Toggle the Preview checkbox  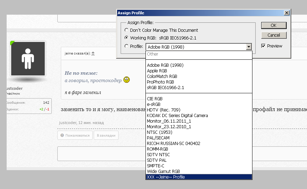tap(263, 46)
